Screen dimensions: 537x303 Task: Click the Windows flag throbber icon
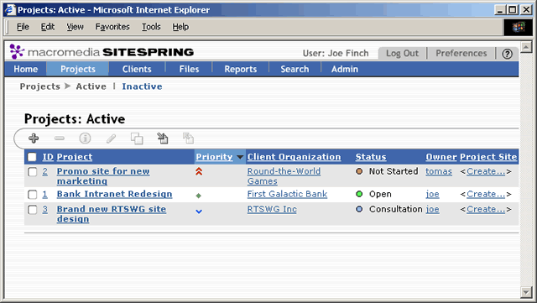[519, 27]
